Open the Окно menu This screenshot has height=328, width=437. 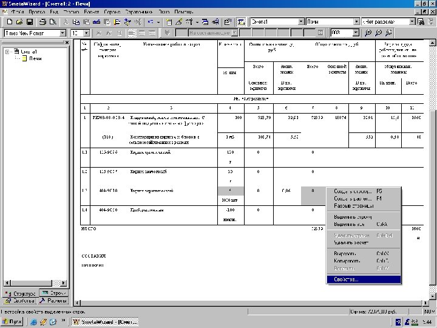[x=164, y=12]
